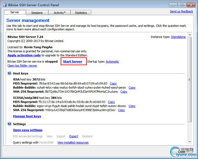Screen dimensions: 198x159
Task: Click ECDSA Bubble-Babble value 'xigoz-viryp-fyguh...'
Action: tap(81, 106)
